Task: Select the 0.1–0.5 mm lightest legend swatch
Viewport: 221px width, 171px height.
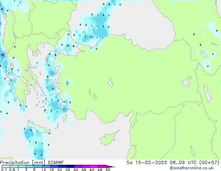Action: point(6,166)
